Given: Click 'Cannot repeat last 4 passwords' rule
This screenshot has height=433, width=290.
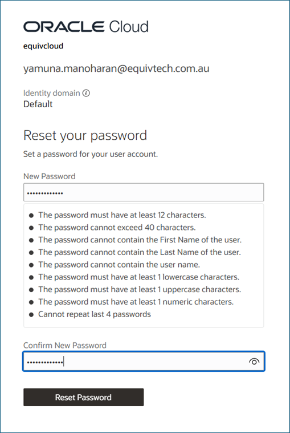Looking at the screenshot, I should click(x=95, y=314).
